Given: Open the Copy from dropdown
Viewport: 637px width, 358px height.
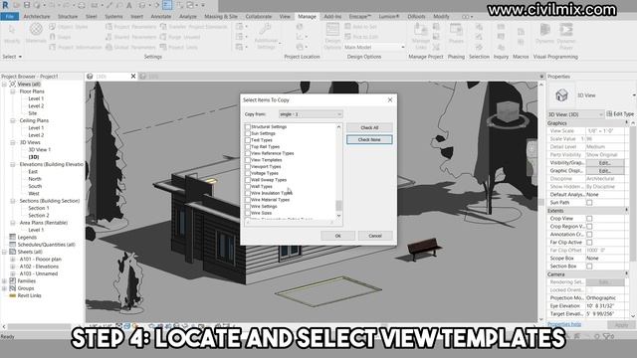Looking at the screenshot, I should click(x=311, y=114).
